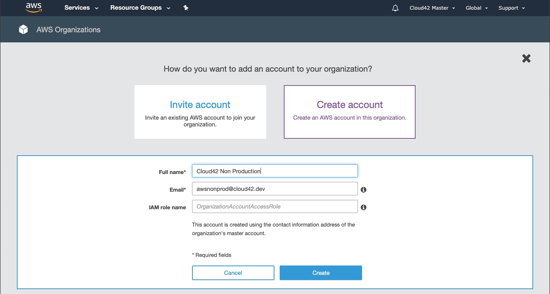The image size is (550, 294).
Task: Click inside the Full name text field
Action: point(274,171)
